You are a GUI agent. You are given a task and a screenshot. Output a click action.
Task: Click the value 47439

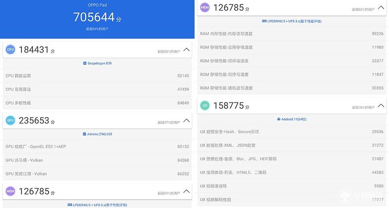pos(183,89)
